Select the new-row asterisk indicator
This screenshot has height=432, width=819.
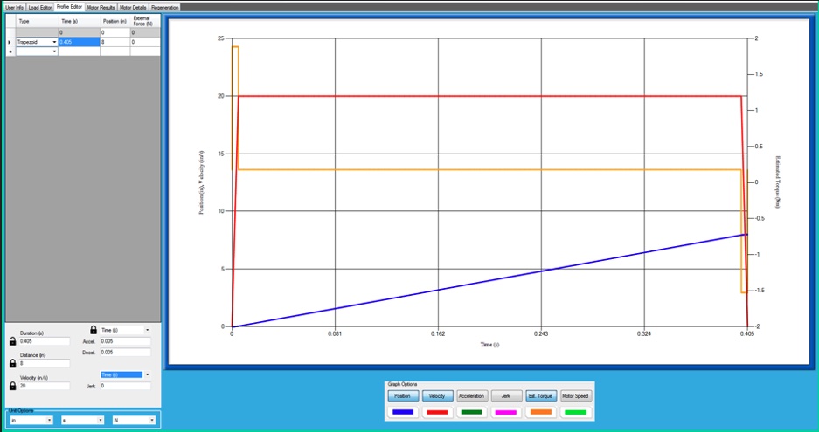(x=10, y=51)
